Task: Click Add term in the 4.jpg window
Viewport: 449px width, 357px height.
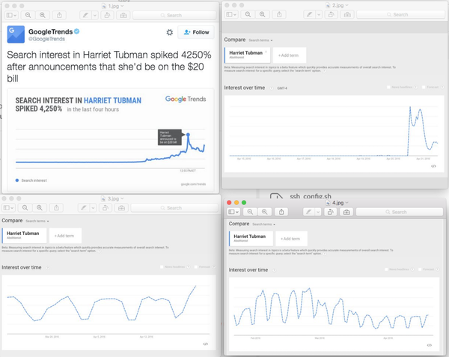Action: point(291,239)
